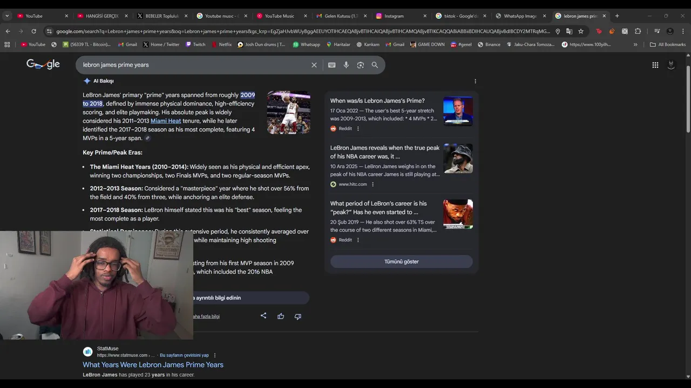Open LeBron James reveals true peak article
This screenshot has width=691, height=388.
pyautogui.click(x=385, y=152)
